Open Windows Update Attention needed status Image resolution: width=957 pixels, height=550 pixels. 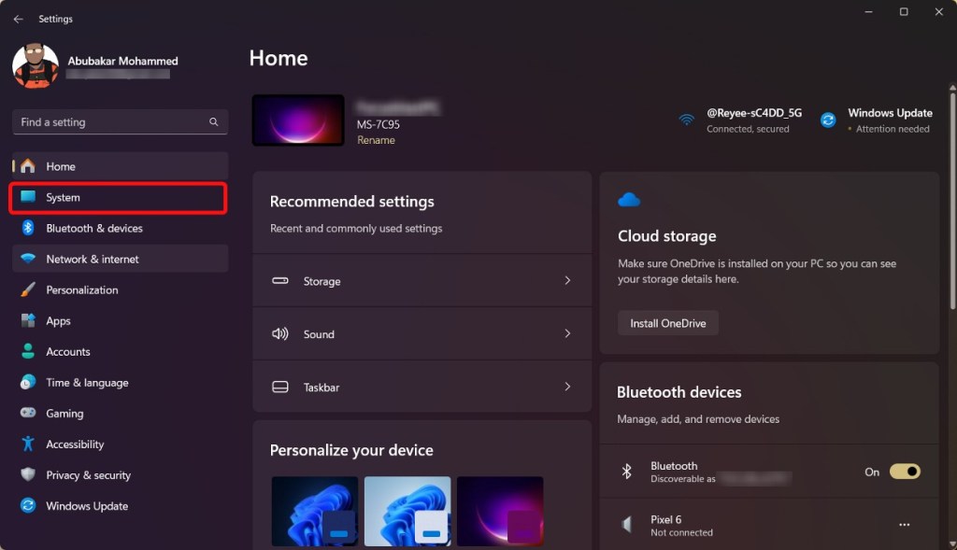[x=877, y=120]
